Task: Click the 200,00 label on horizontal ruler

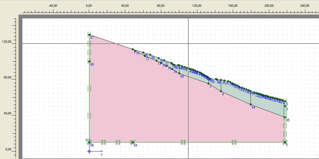Action: click(269, 6)
